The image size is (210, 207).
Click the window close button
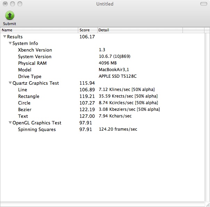click(x=5, y=4)
